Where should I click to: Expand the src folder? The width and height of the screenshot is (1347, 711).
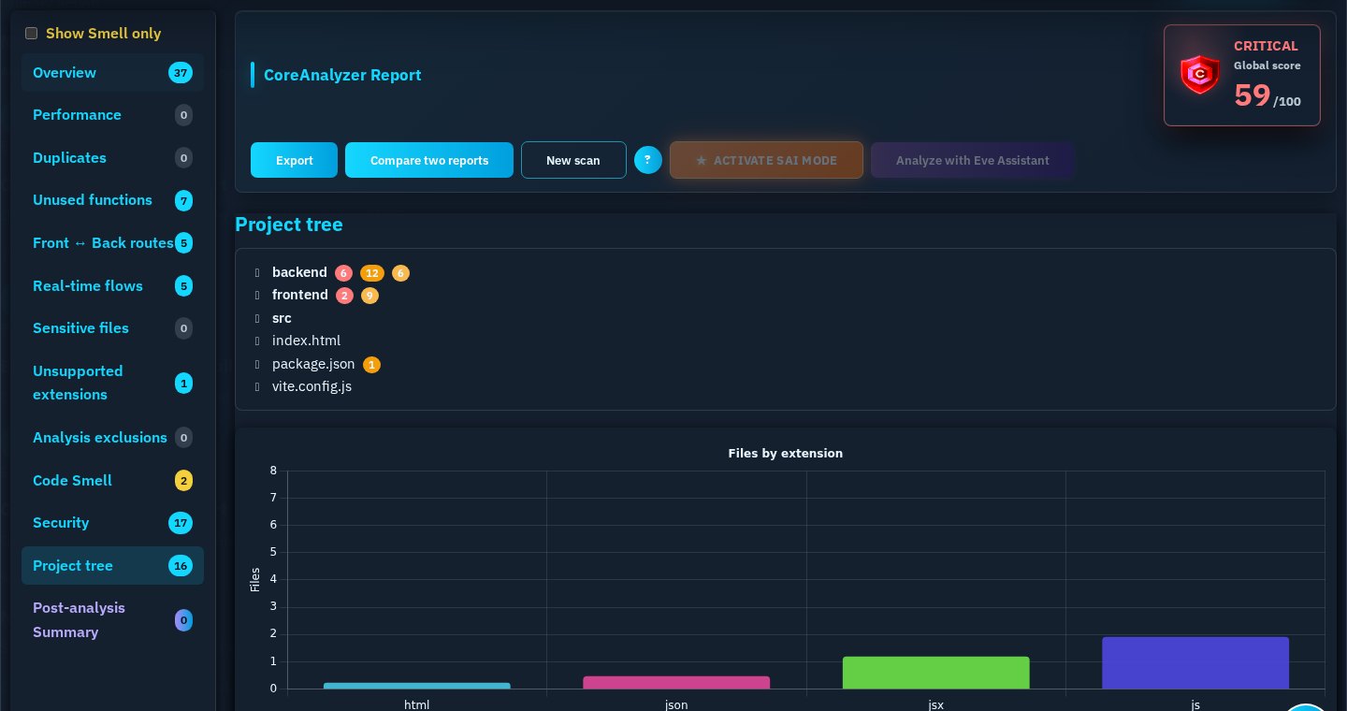[282, 318]
